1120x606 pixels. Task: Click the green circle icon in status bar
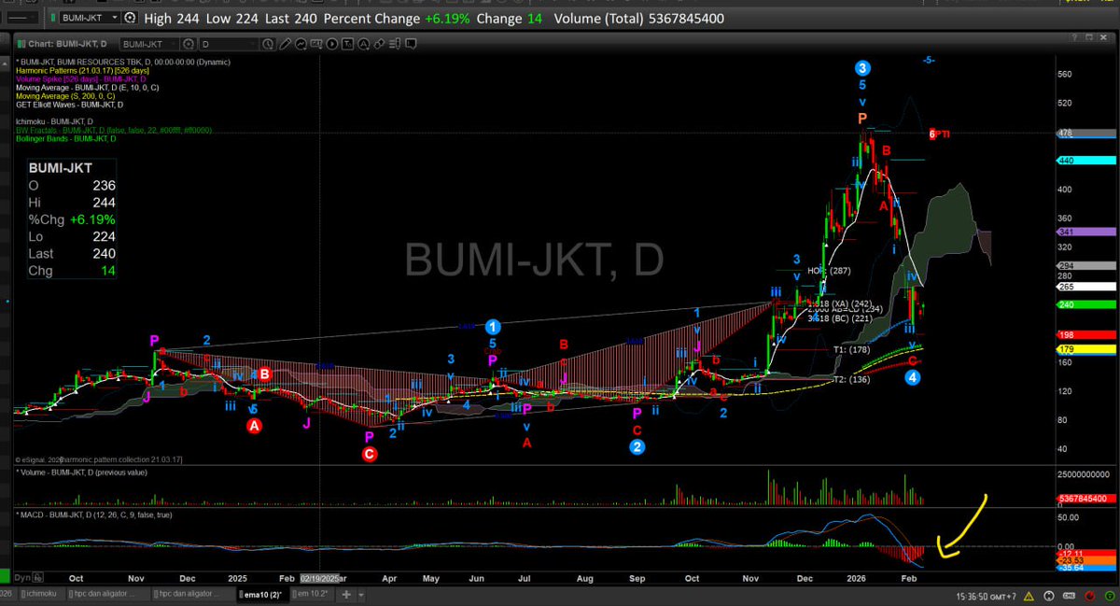coord(1110,596)
